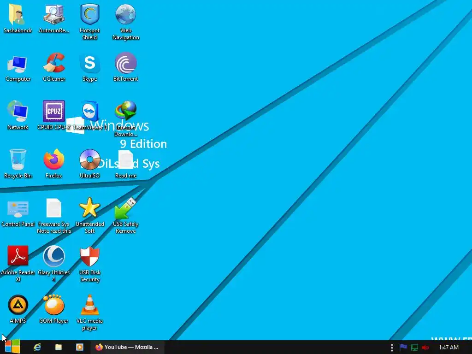Click the muted volume tray icon
This screenshot has width=472, height=354.
point(425,348)
